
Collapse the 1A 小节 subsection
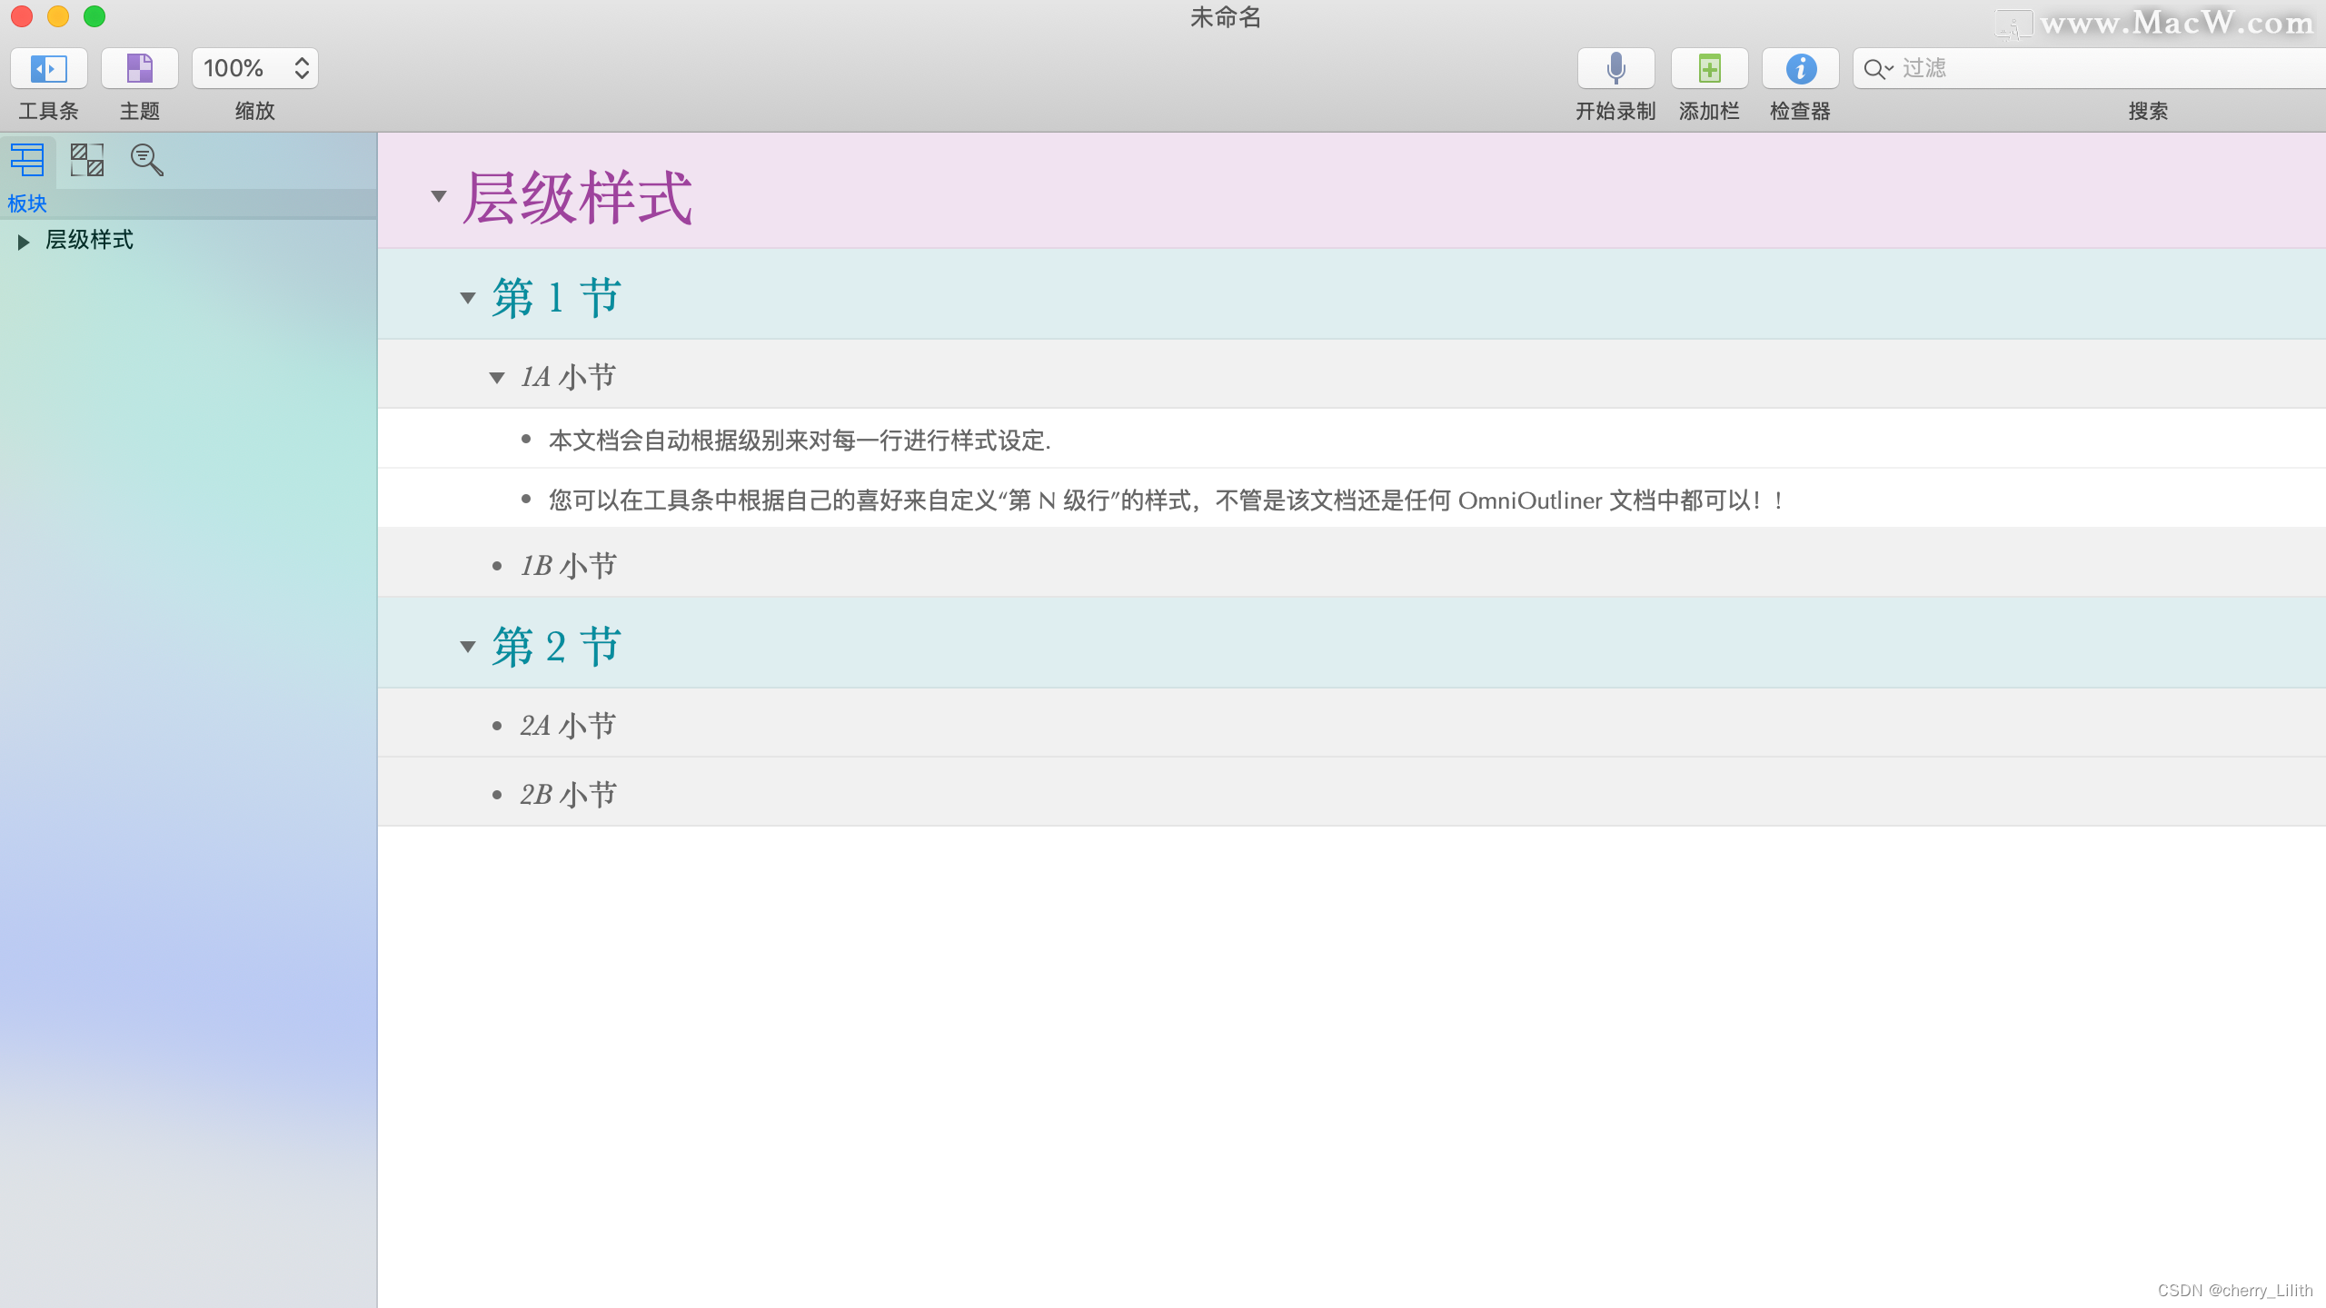click(497, 378)
